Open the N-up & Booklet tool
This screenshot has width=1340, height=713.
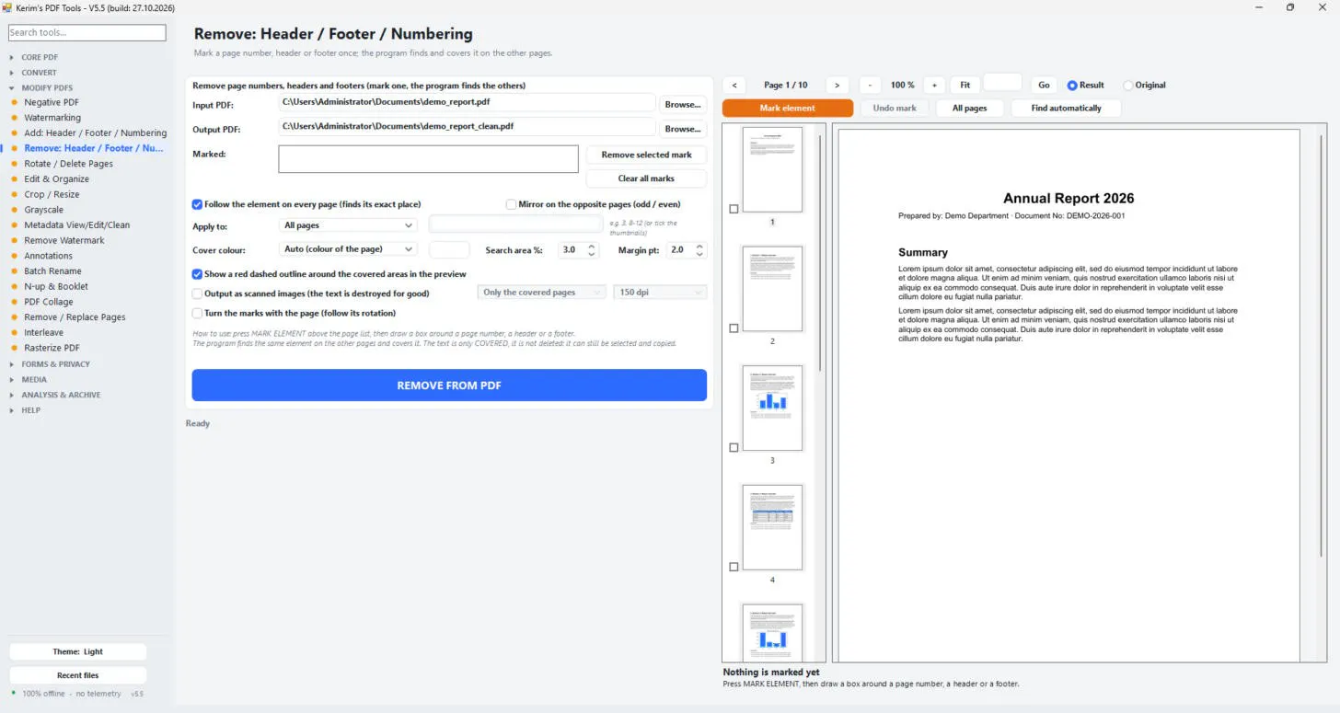tap(56, 286)
